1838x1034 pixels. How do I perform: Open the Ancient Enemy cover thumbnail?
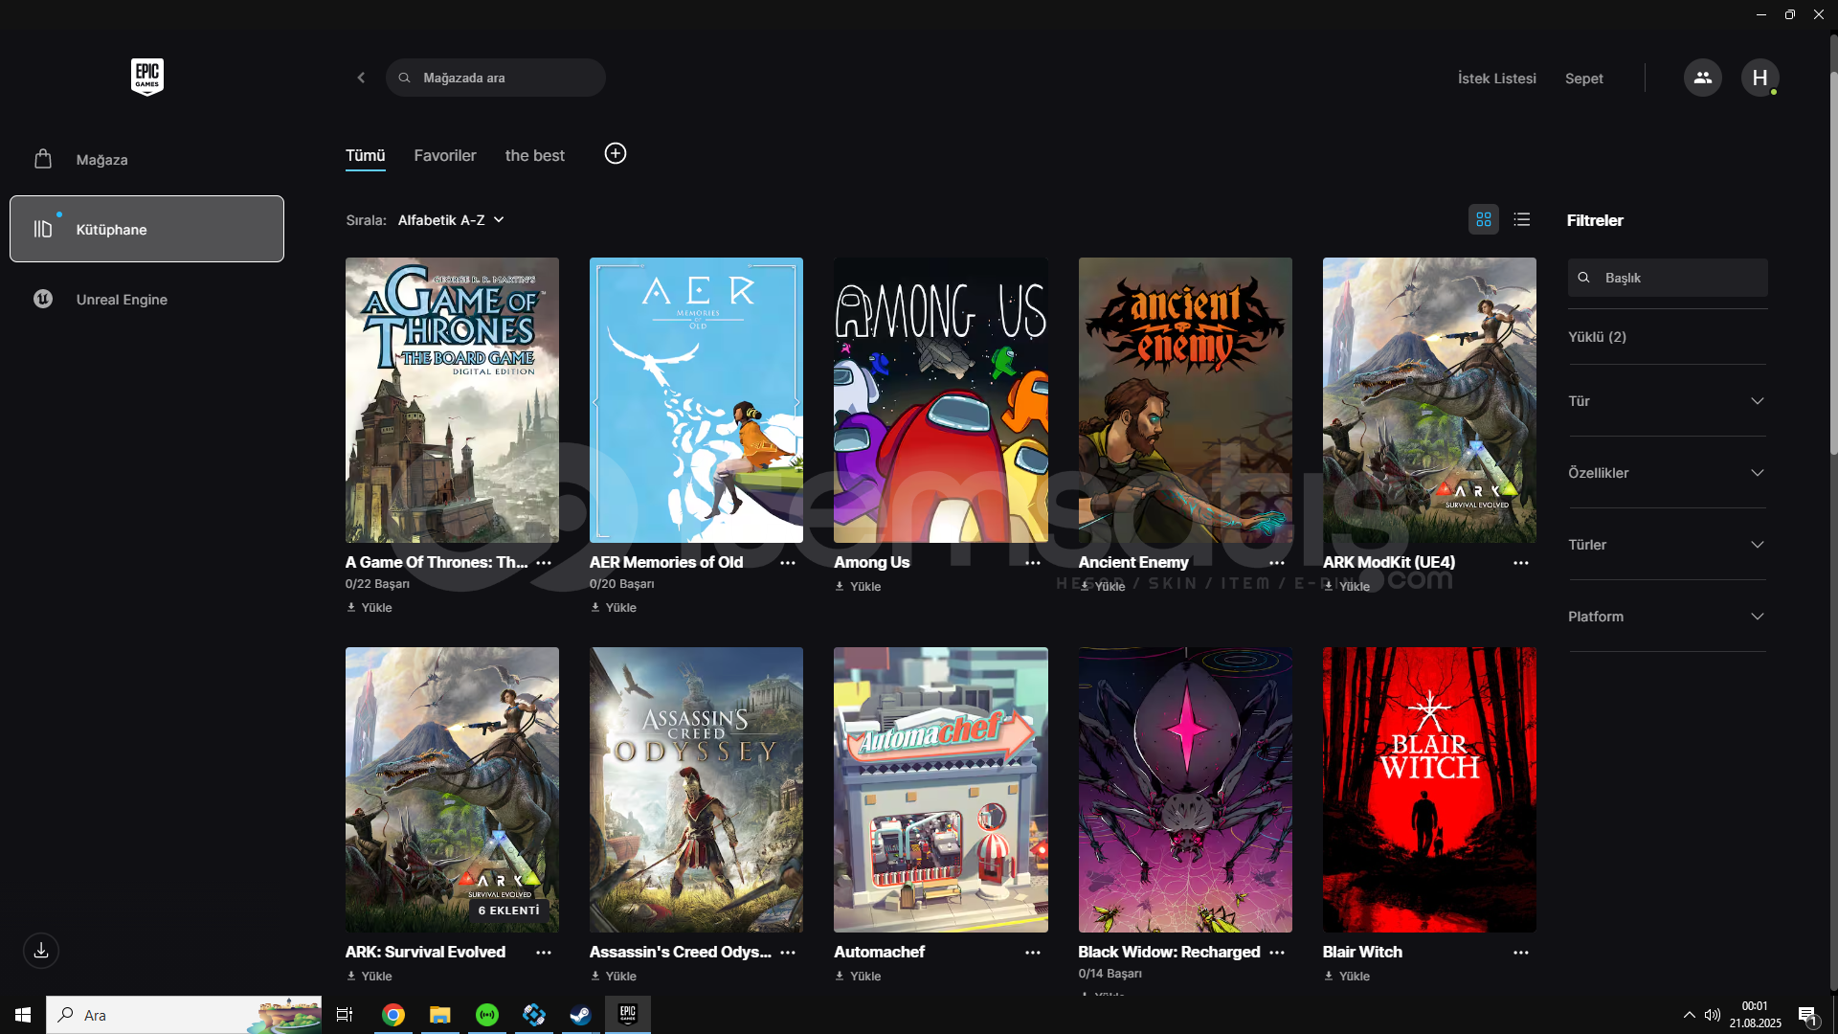(x=1185, y=400)
